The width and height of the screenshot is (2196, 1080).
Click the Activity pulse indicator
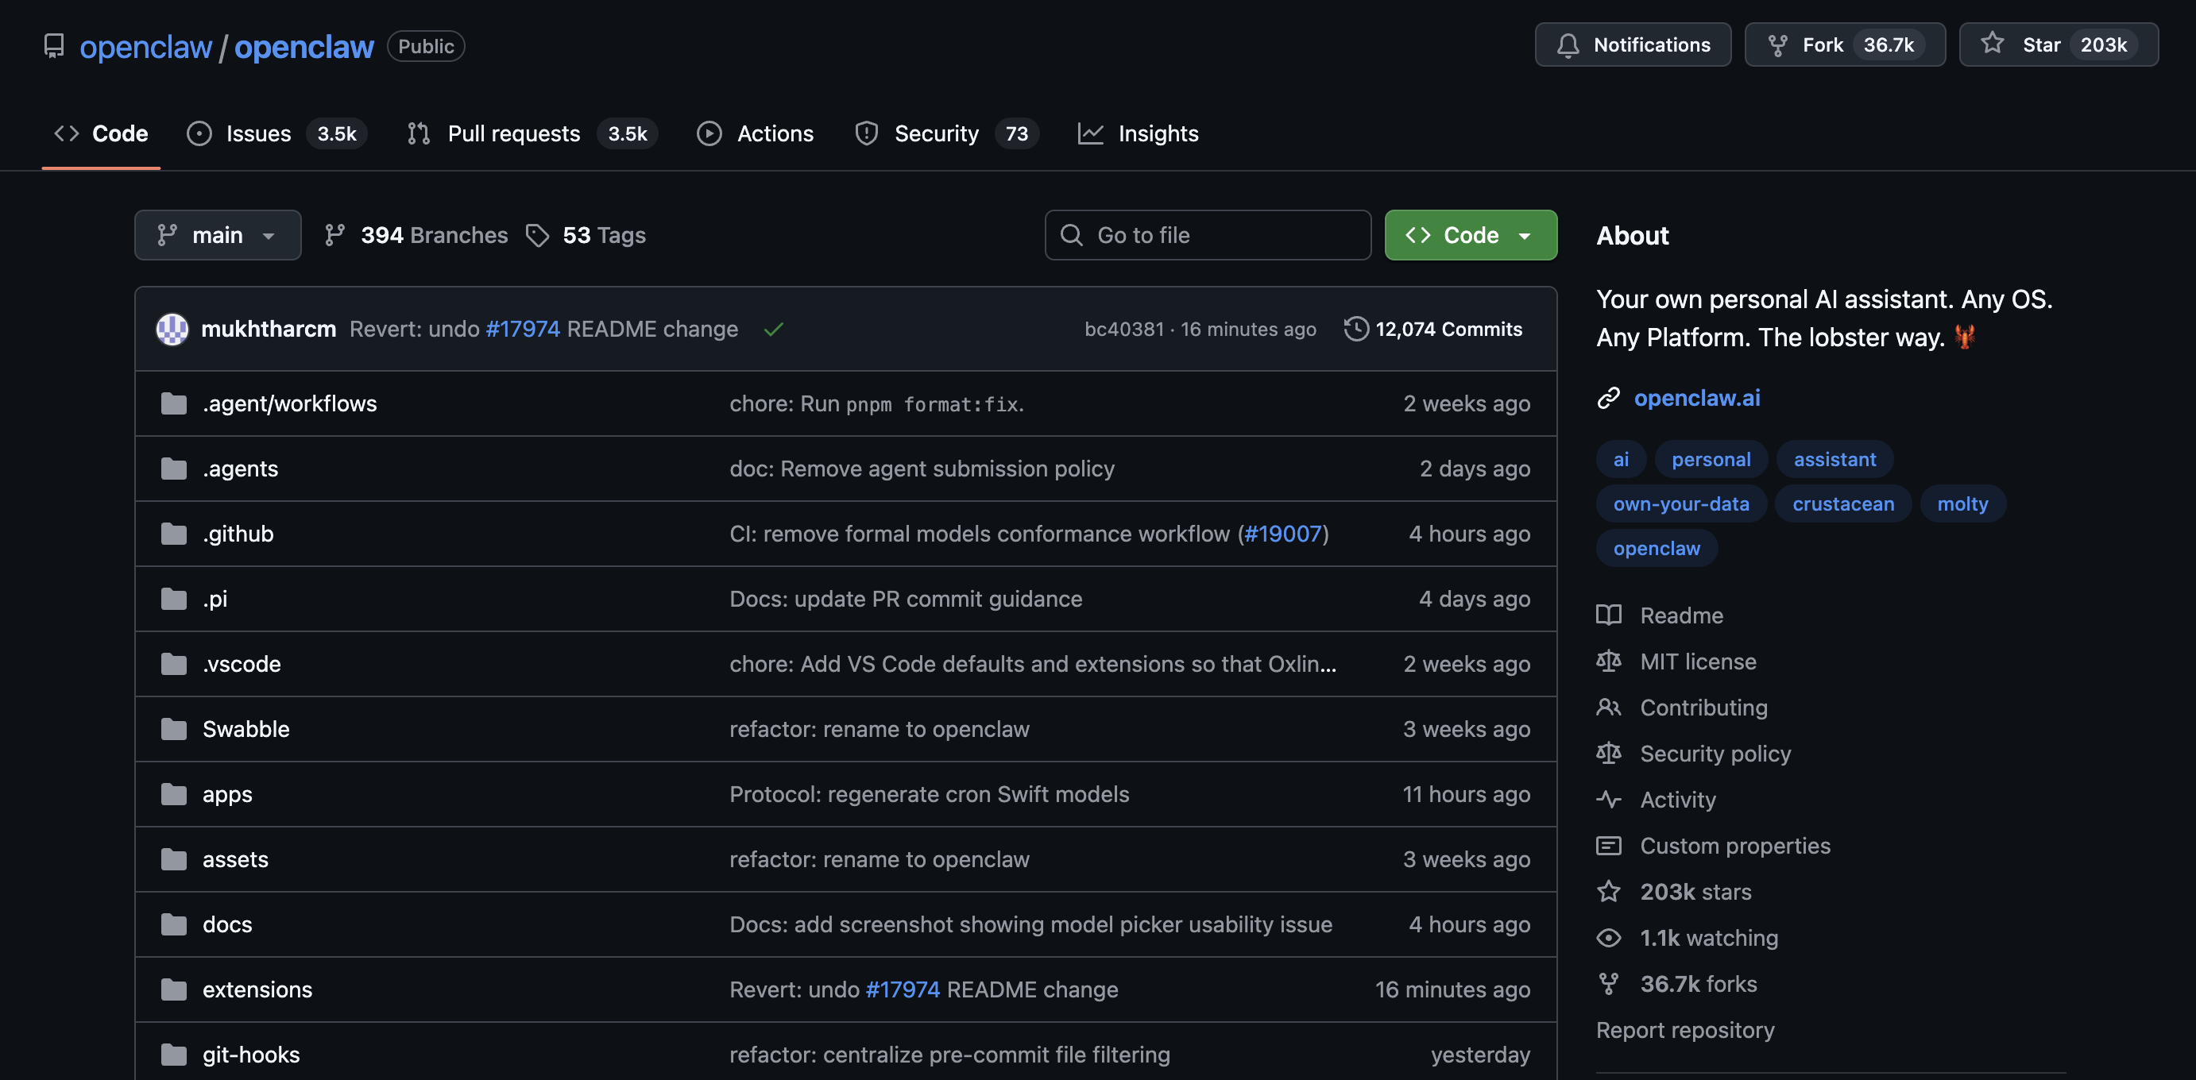(1610, 800)
